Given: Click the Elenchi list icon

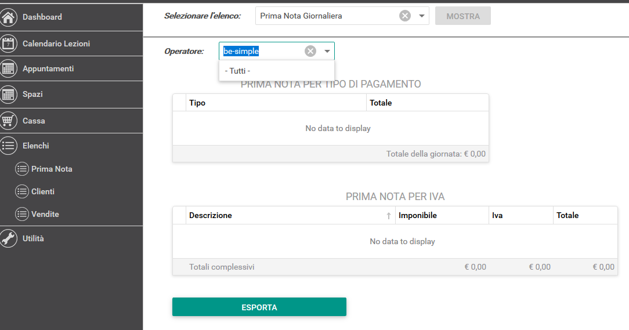Looking at the screenshot, I should coord(8,146).
